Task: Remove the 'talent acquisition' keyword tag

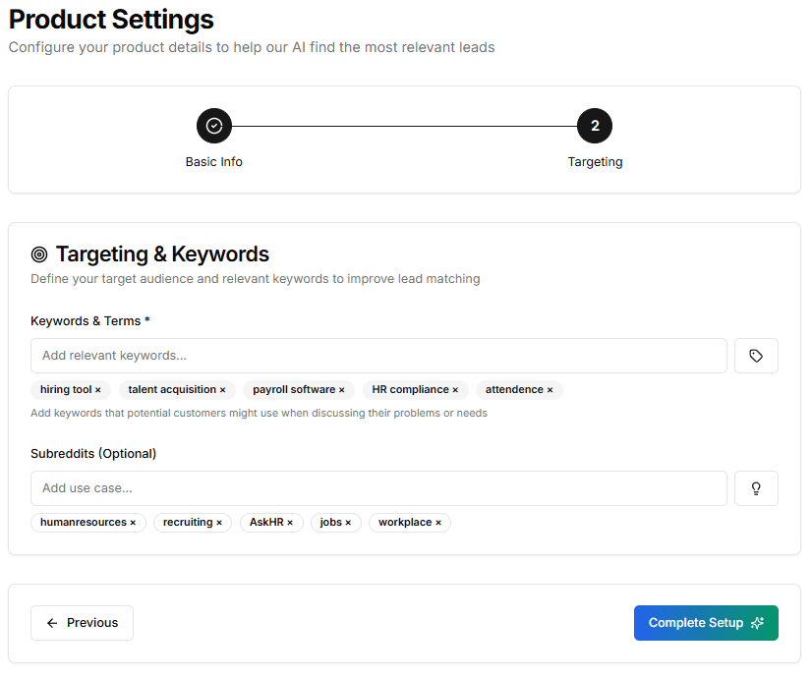Action: coord(222,390)
